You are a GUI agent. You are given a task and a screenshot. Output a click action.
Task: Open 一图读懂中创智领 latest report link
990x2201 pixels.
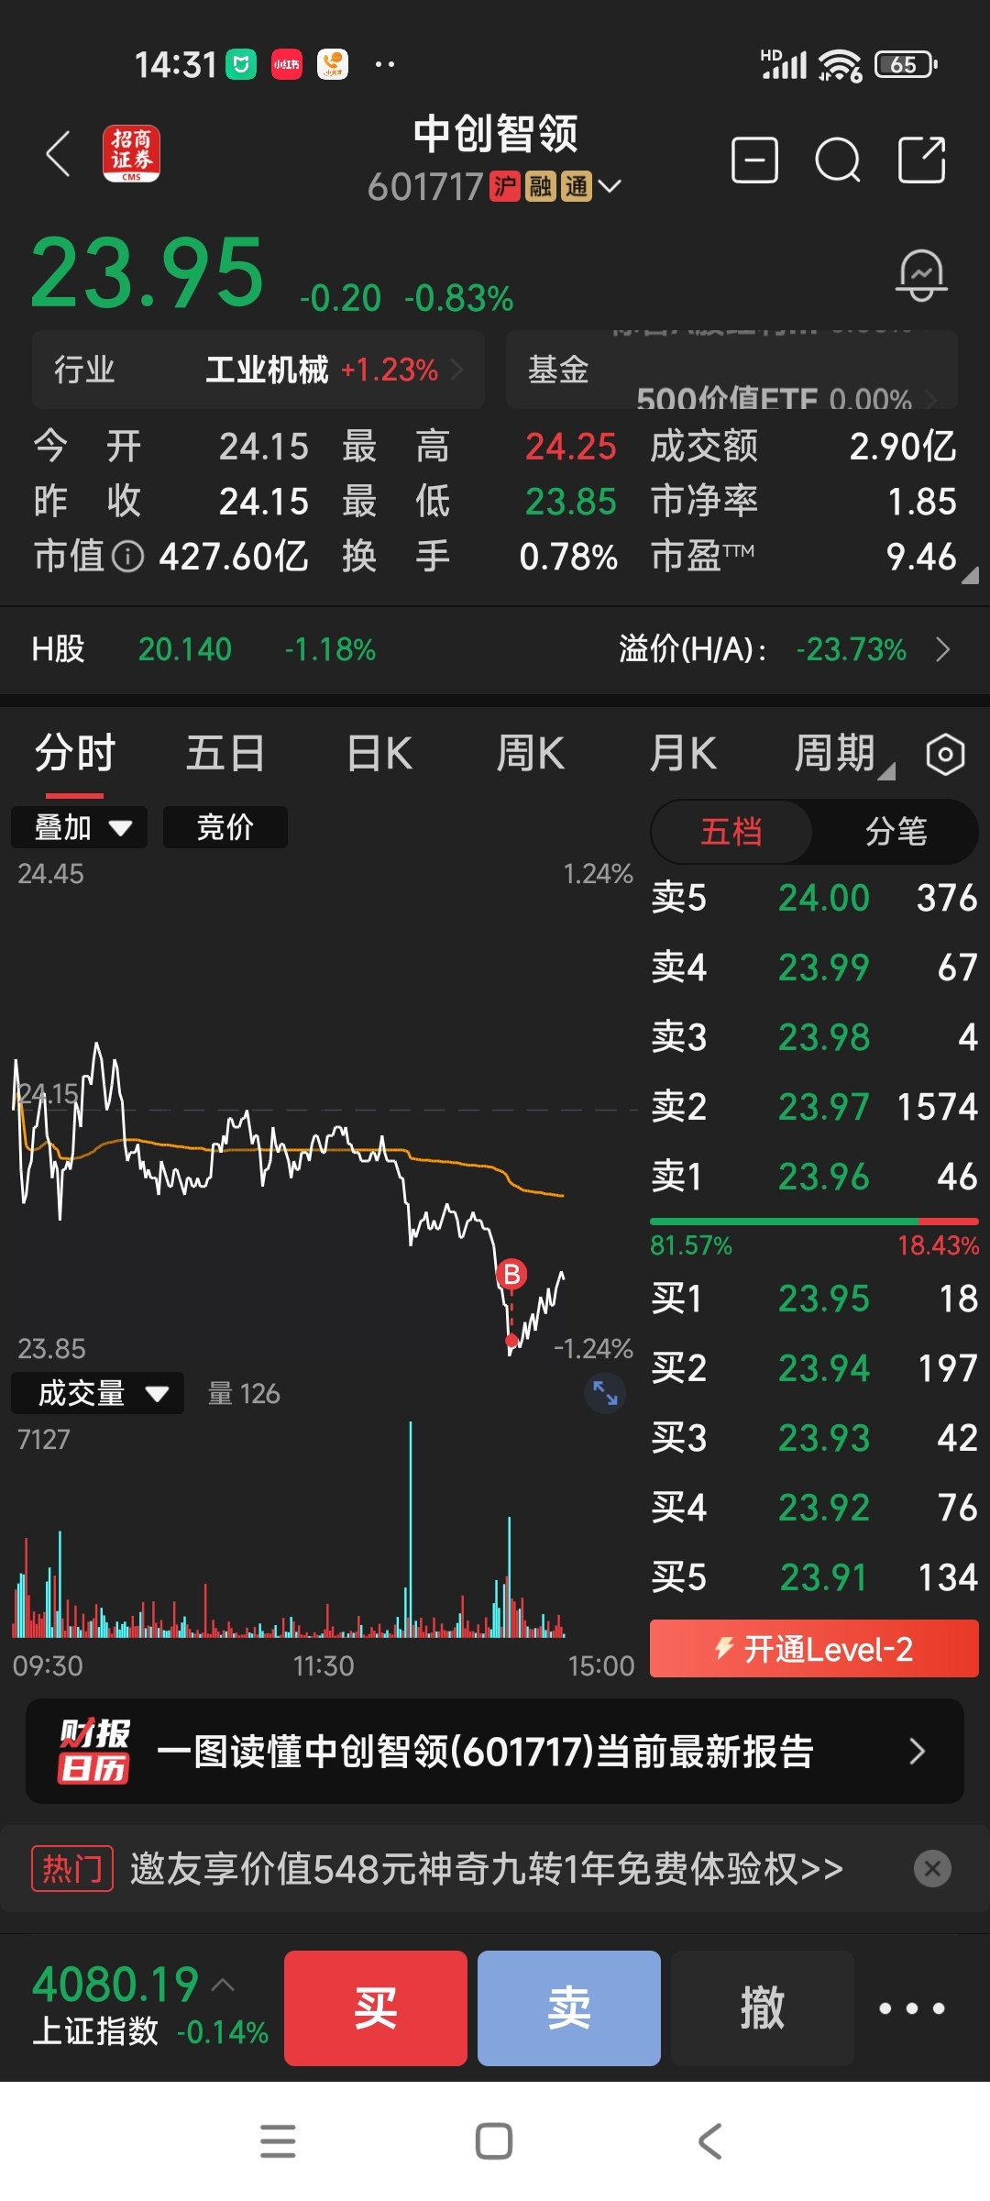pos(495,1752)
